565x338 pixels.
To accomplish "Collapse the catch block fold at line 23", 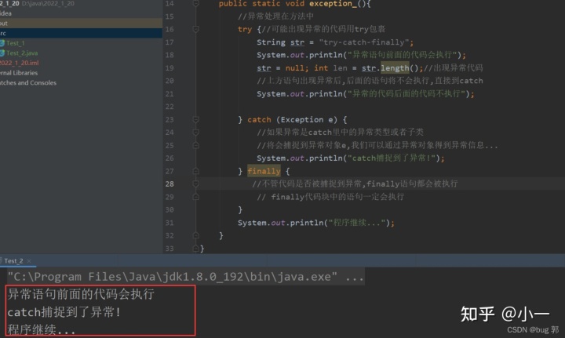I will (x=195, y=119).
